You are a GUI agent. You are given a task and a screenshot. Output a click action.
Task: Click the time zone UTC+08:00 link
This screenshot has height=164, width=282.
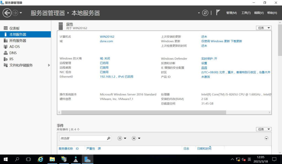coord(236,72)
